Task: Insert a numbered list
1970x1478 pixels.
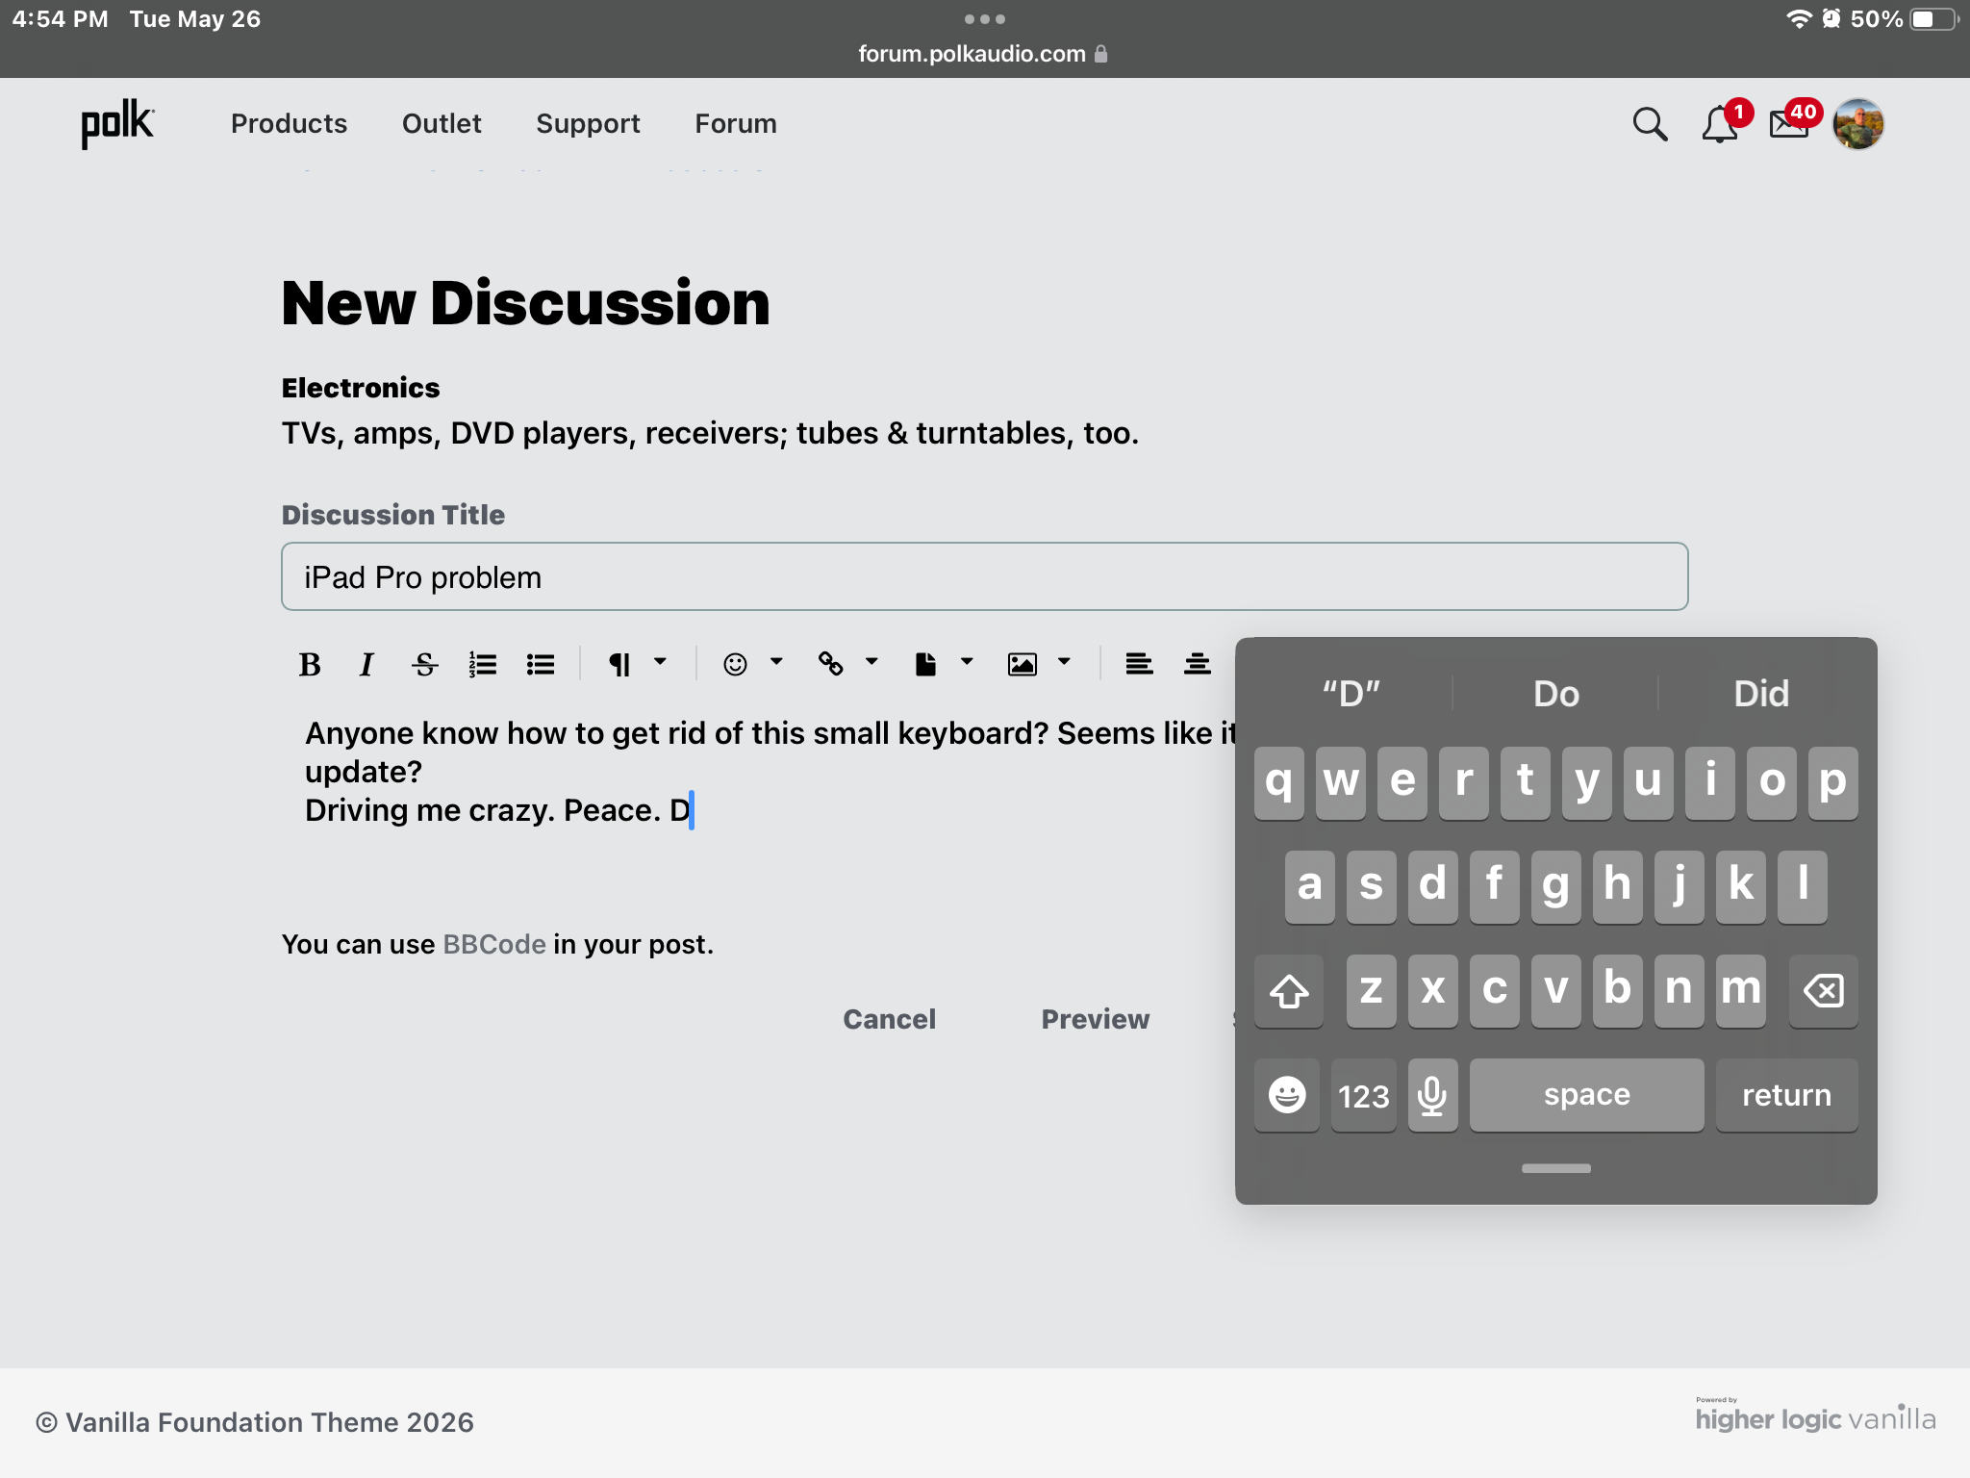Action: tap(483, 664)
